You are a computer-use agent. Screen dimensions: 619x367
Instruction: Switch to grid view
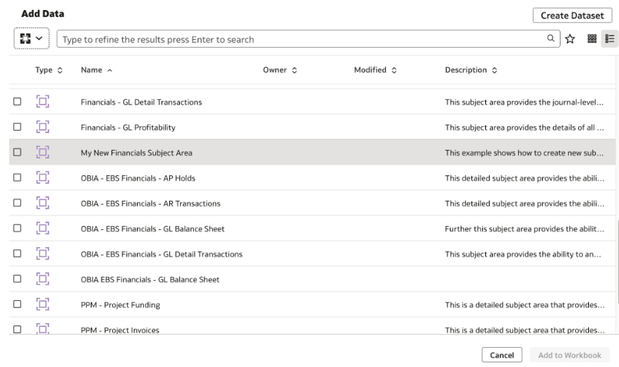[592, 38]
